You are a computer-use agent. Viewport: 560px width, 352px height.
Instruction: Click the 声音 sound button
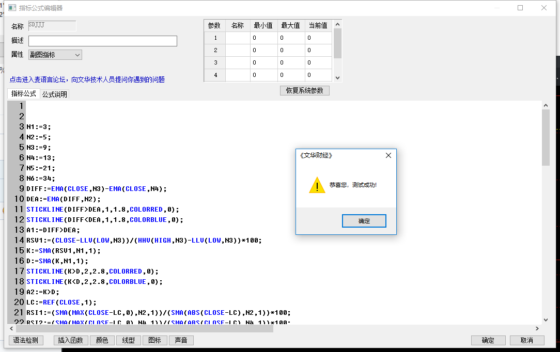tap(181, 340)
